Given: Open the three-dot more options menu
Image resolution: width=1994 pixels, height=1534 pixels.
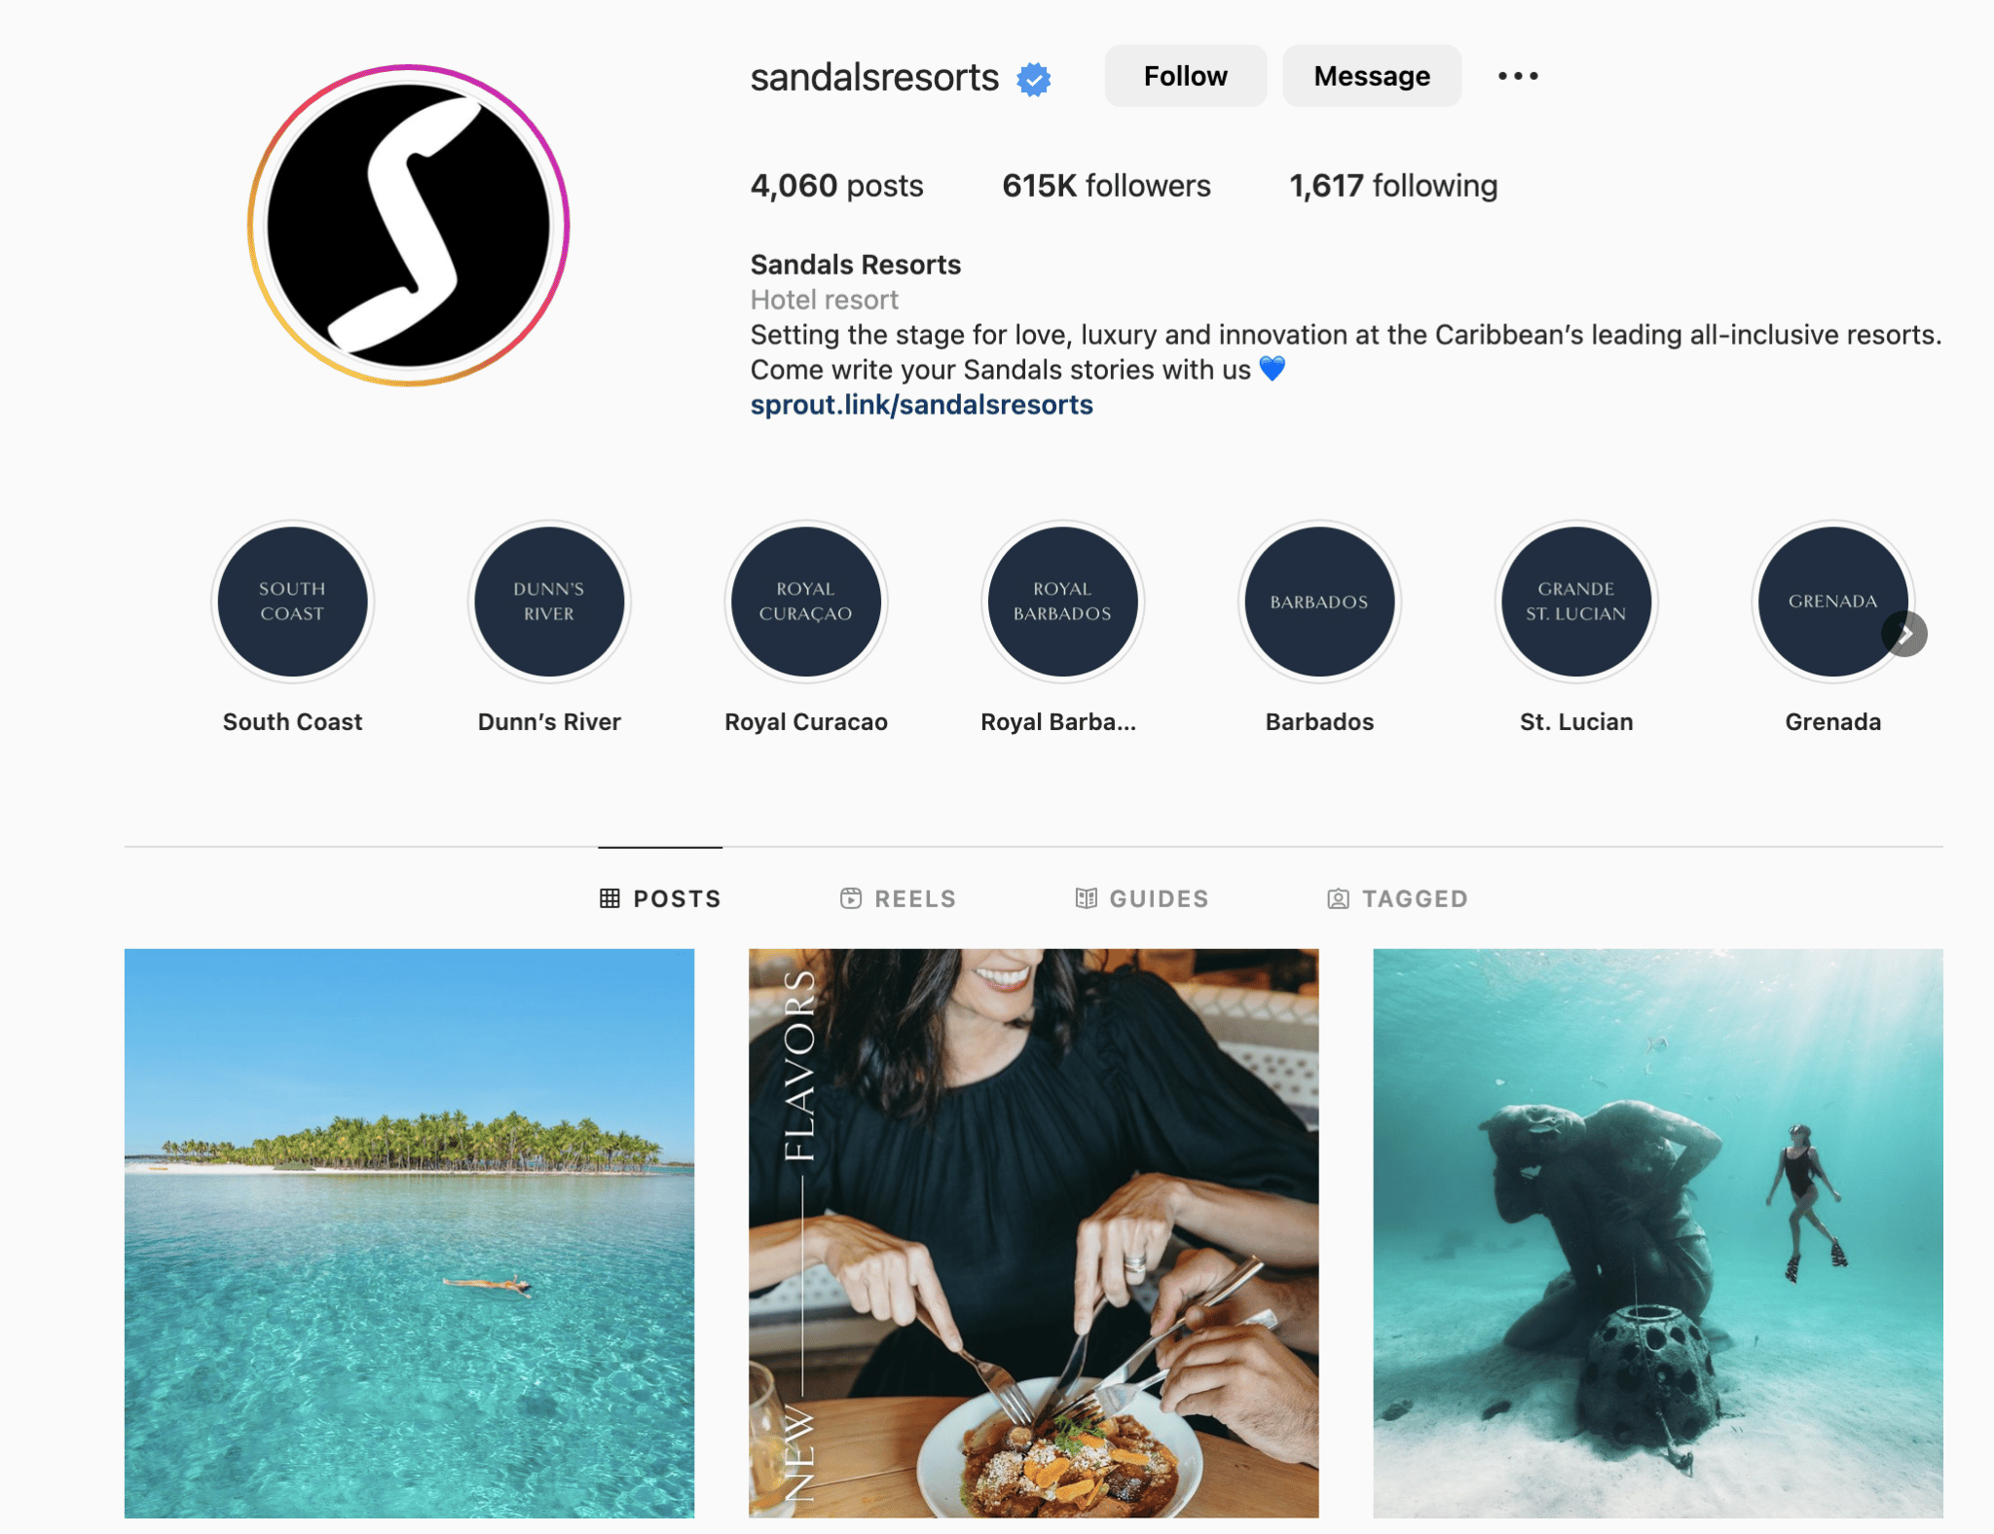Looking at the screenshot, I should click(1518, 76).
